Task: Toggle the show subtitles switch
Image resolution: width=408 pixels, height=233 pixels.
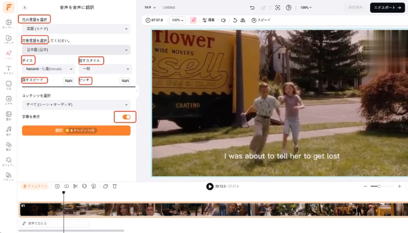Action: (126, 117)
